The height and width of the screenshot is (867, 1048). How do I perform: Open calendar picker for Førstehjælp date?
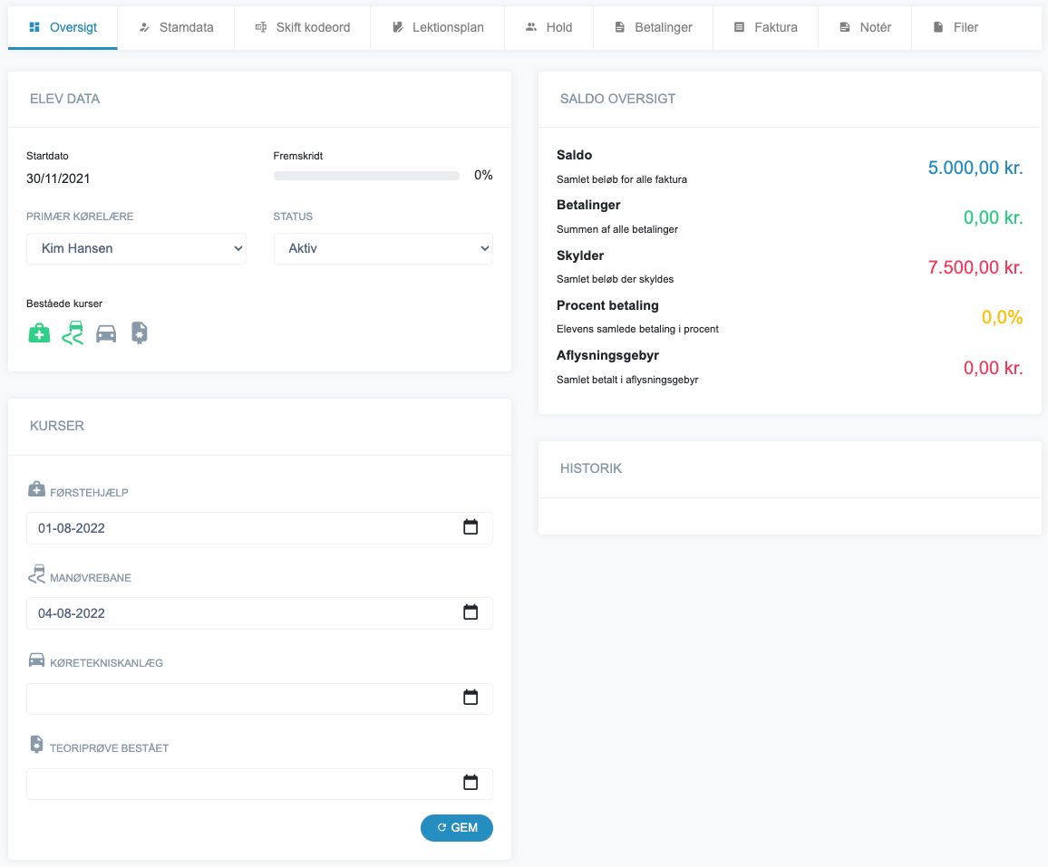tap(471, 527)
